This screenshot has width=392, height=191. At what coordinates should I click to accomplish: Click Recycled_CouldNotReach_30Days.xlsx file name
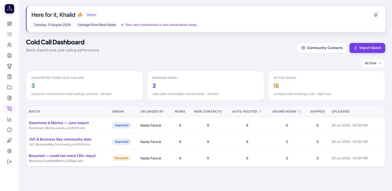pyautogui.click(x=56, y=161)
